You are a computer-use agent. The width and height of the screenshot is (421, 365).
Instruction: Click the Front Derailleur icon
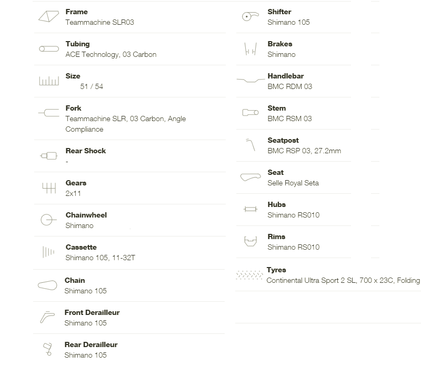coord(47,317)
